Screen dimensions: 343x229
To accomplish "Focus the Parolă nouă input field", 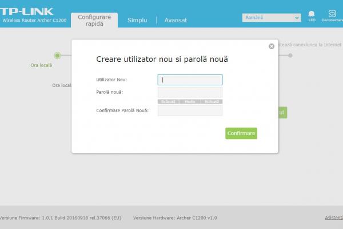I will [x=190, y=92].
